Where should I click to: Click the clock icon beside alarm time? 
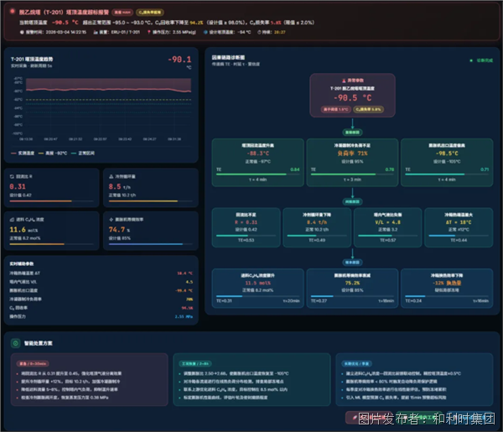[22, 32]
